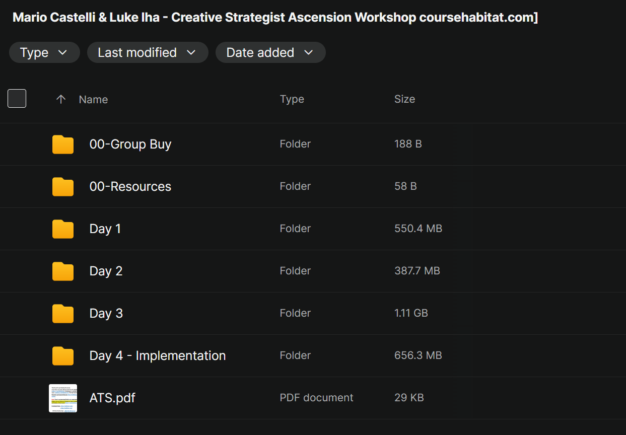
Task: Open the Date added filter dropdown
Action: [x=270, y=53]
